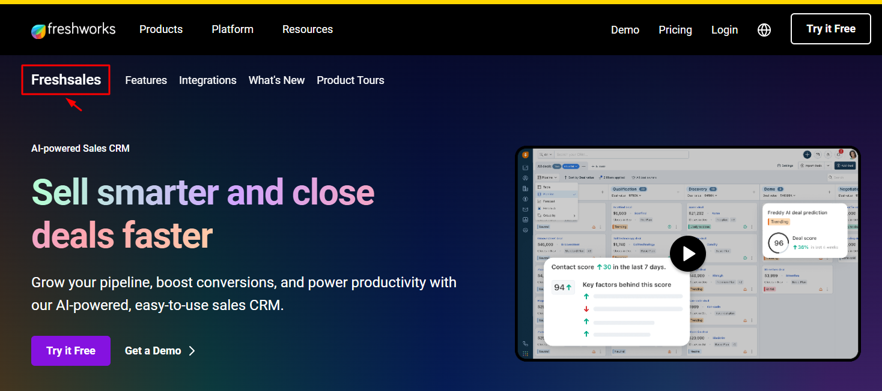Open the quick-add plus button in CRM header
Image resolution: width=882 pixels, height=391 pixels.
807,154
